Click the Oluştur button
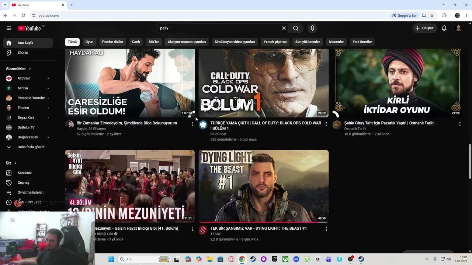 coord(425,28)
